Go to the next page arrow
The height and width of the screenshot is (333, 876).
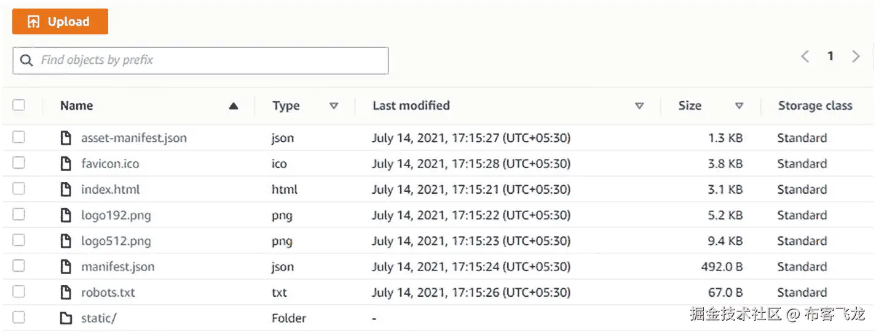pyautogui.click(x=856, y=56)
